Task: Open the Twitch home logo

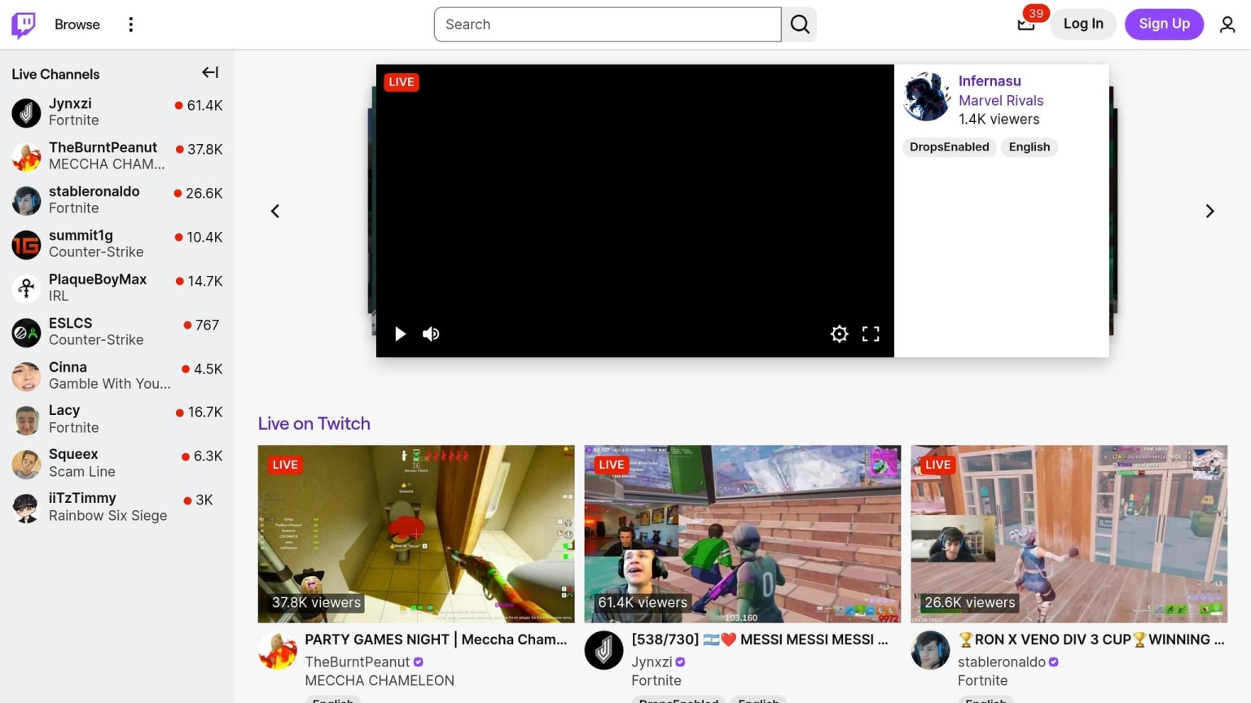Action: (x=24, y=24)
